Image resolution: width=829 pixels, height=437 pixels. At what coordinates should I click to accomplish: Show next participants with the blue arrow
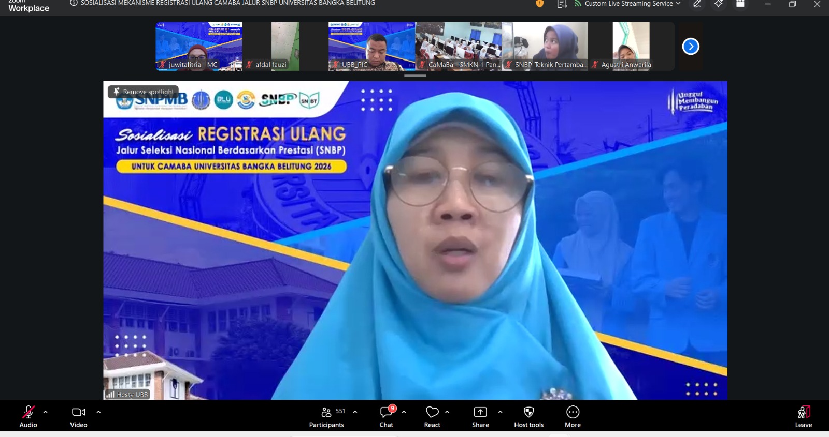[x=690, y=47]
